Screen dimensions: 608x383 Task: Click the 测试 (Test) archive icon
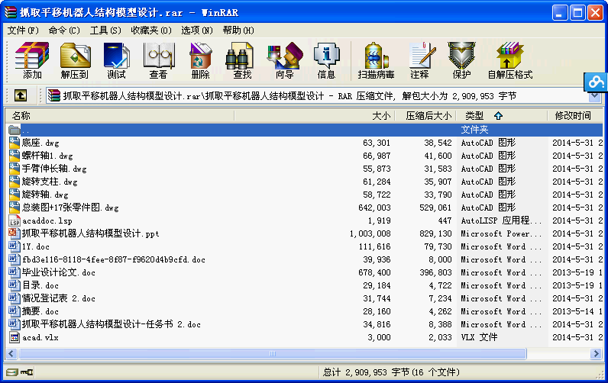116,60
